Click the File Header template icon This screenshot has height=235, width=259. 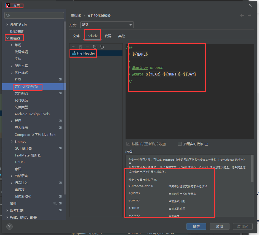74,53
